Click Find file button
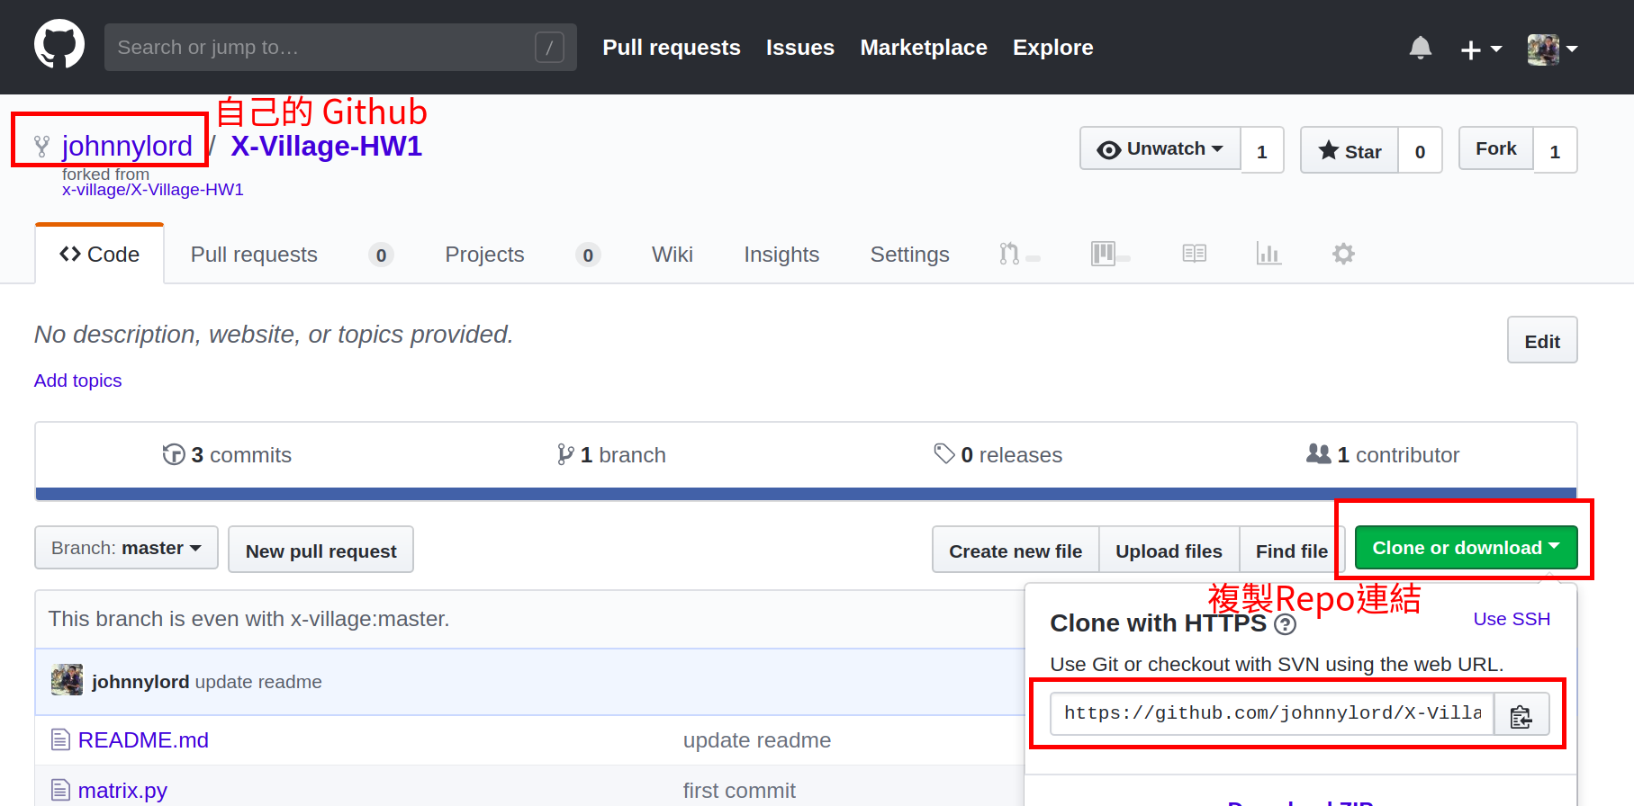Viewport: 1634px width, 806px height. [x=1292, y=551]
